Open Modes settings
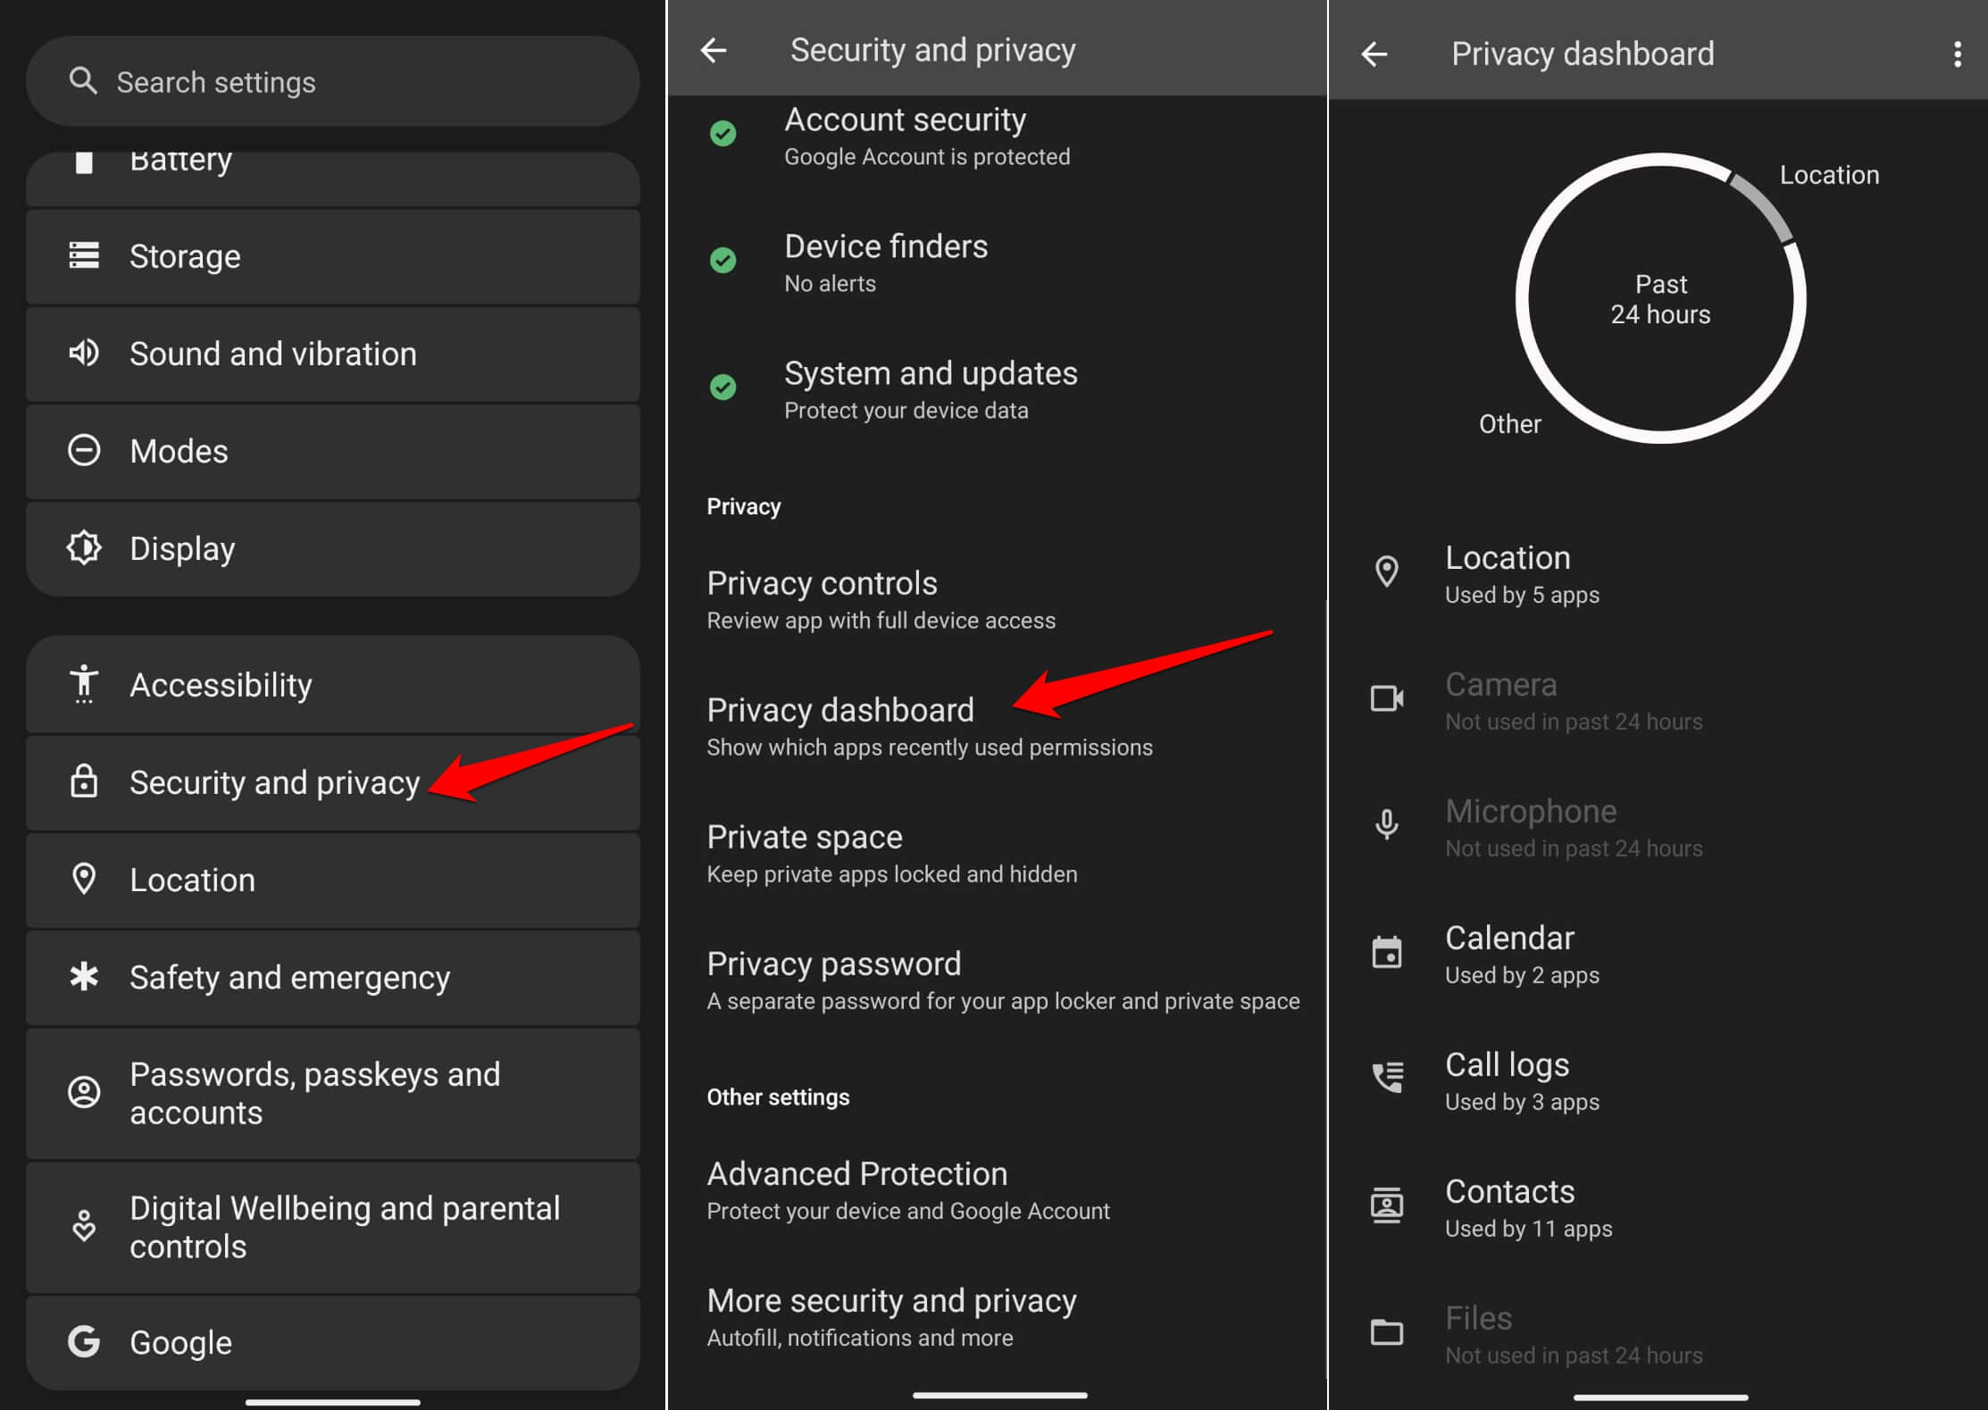Screen dimensions: 1988x1410 click(x=332, y=451)
